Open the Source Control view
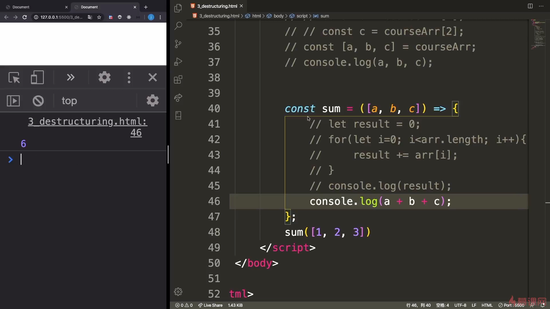This screenshot has width=550, height=309. point(178,44)
